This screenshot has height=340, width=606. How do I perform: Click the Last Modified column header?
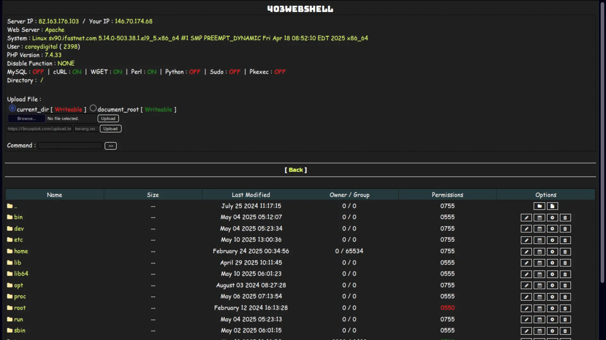click(251, 195)
